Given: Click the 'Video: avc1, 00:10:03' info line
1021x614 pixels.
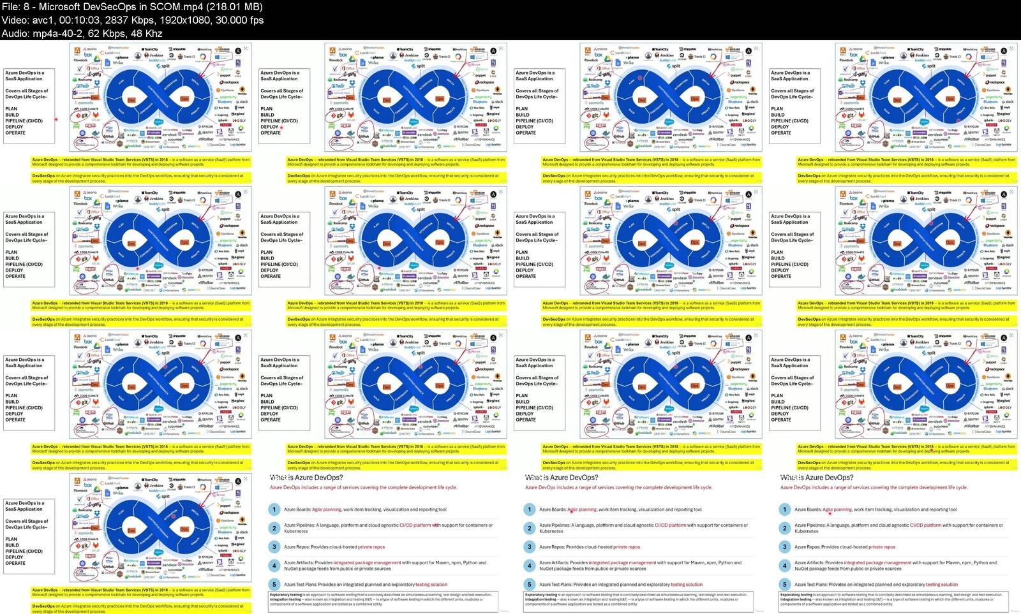Looking at the screenshot, I should point(133,20).
